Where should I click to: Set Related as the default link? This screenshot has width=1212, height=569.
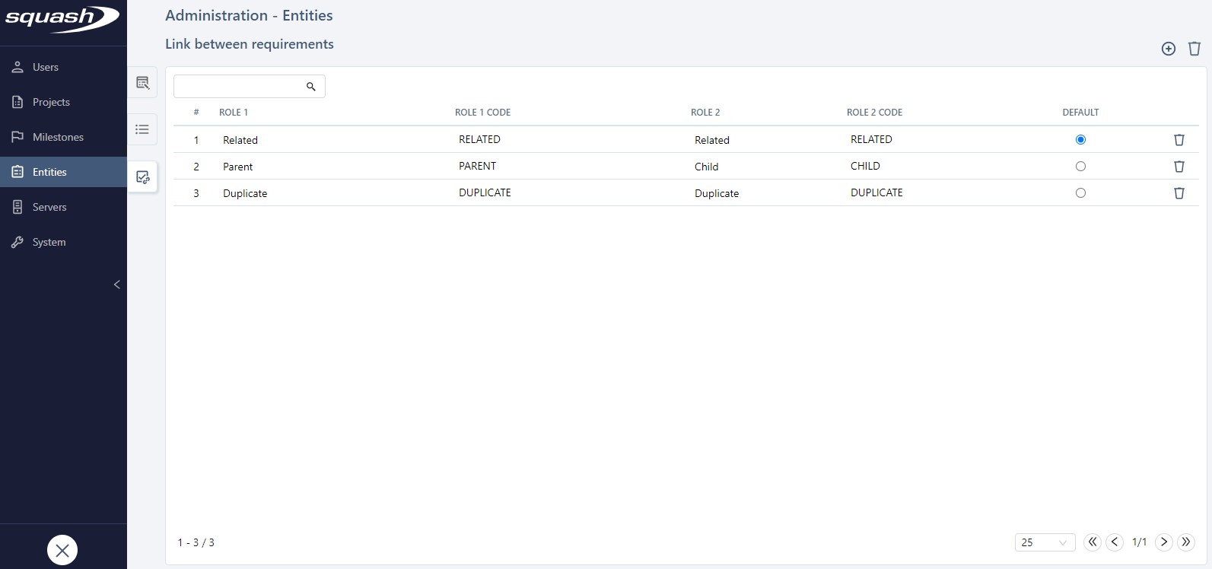point(1080,140)
